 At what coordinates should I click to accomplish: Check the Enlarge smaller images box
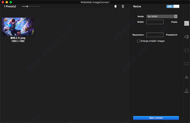click(x=138, y=41)
